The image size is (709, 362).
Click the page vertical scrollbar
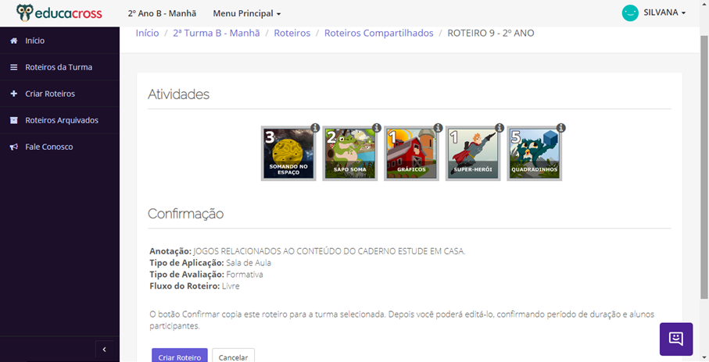pyautogui.click(x=704, y=167)
